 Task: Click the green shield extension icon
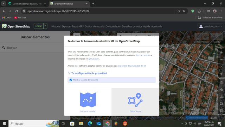(x=193, y=11)
